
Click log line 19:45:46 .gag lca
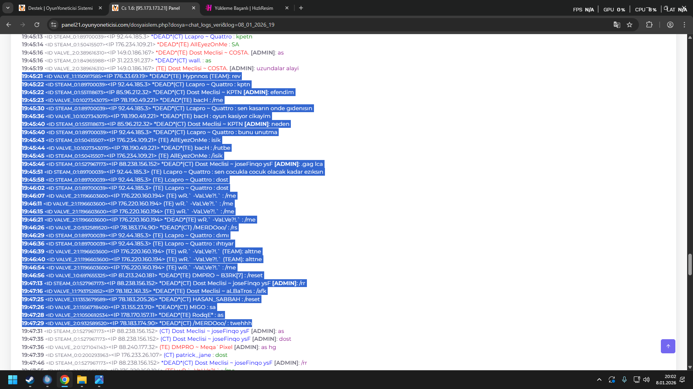point(173,164)
